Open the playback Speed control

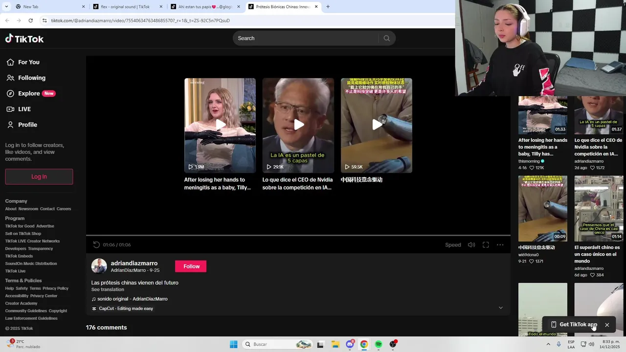tap(453, 245)
